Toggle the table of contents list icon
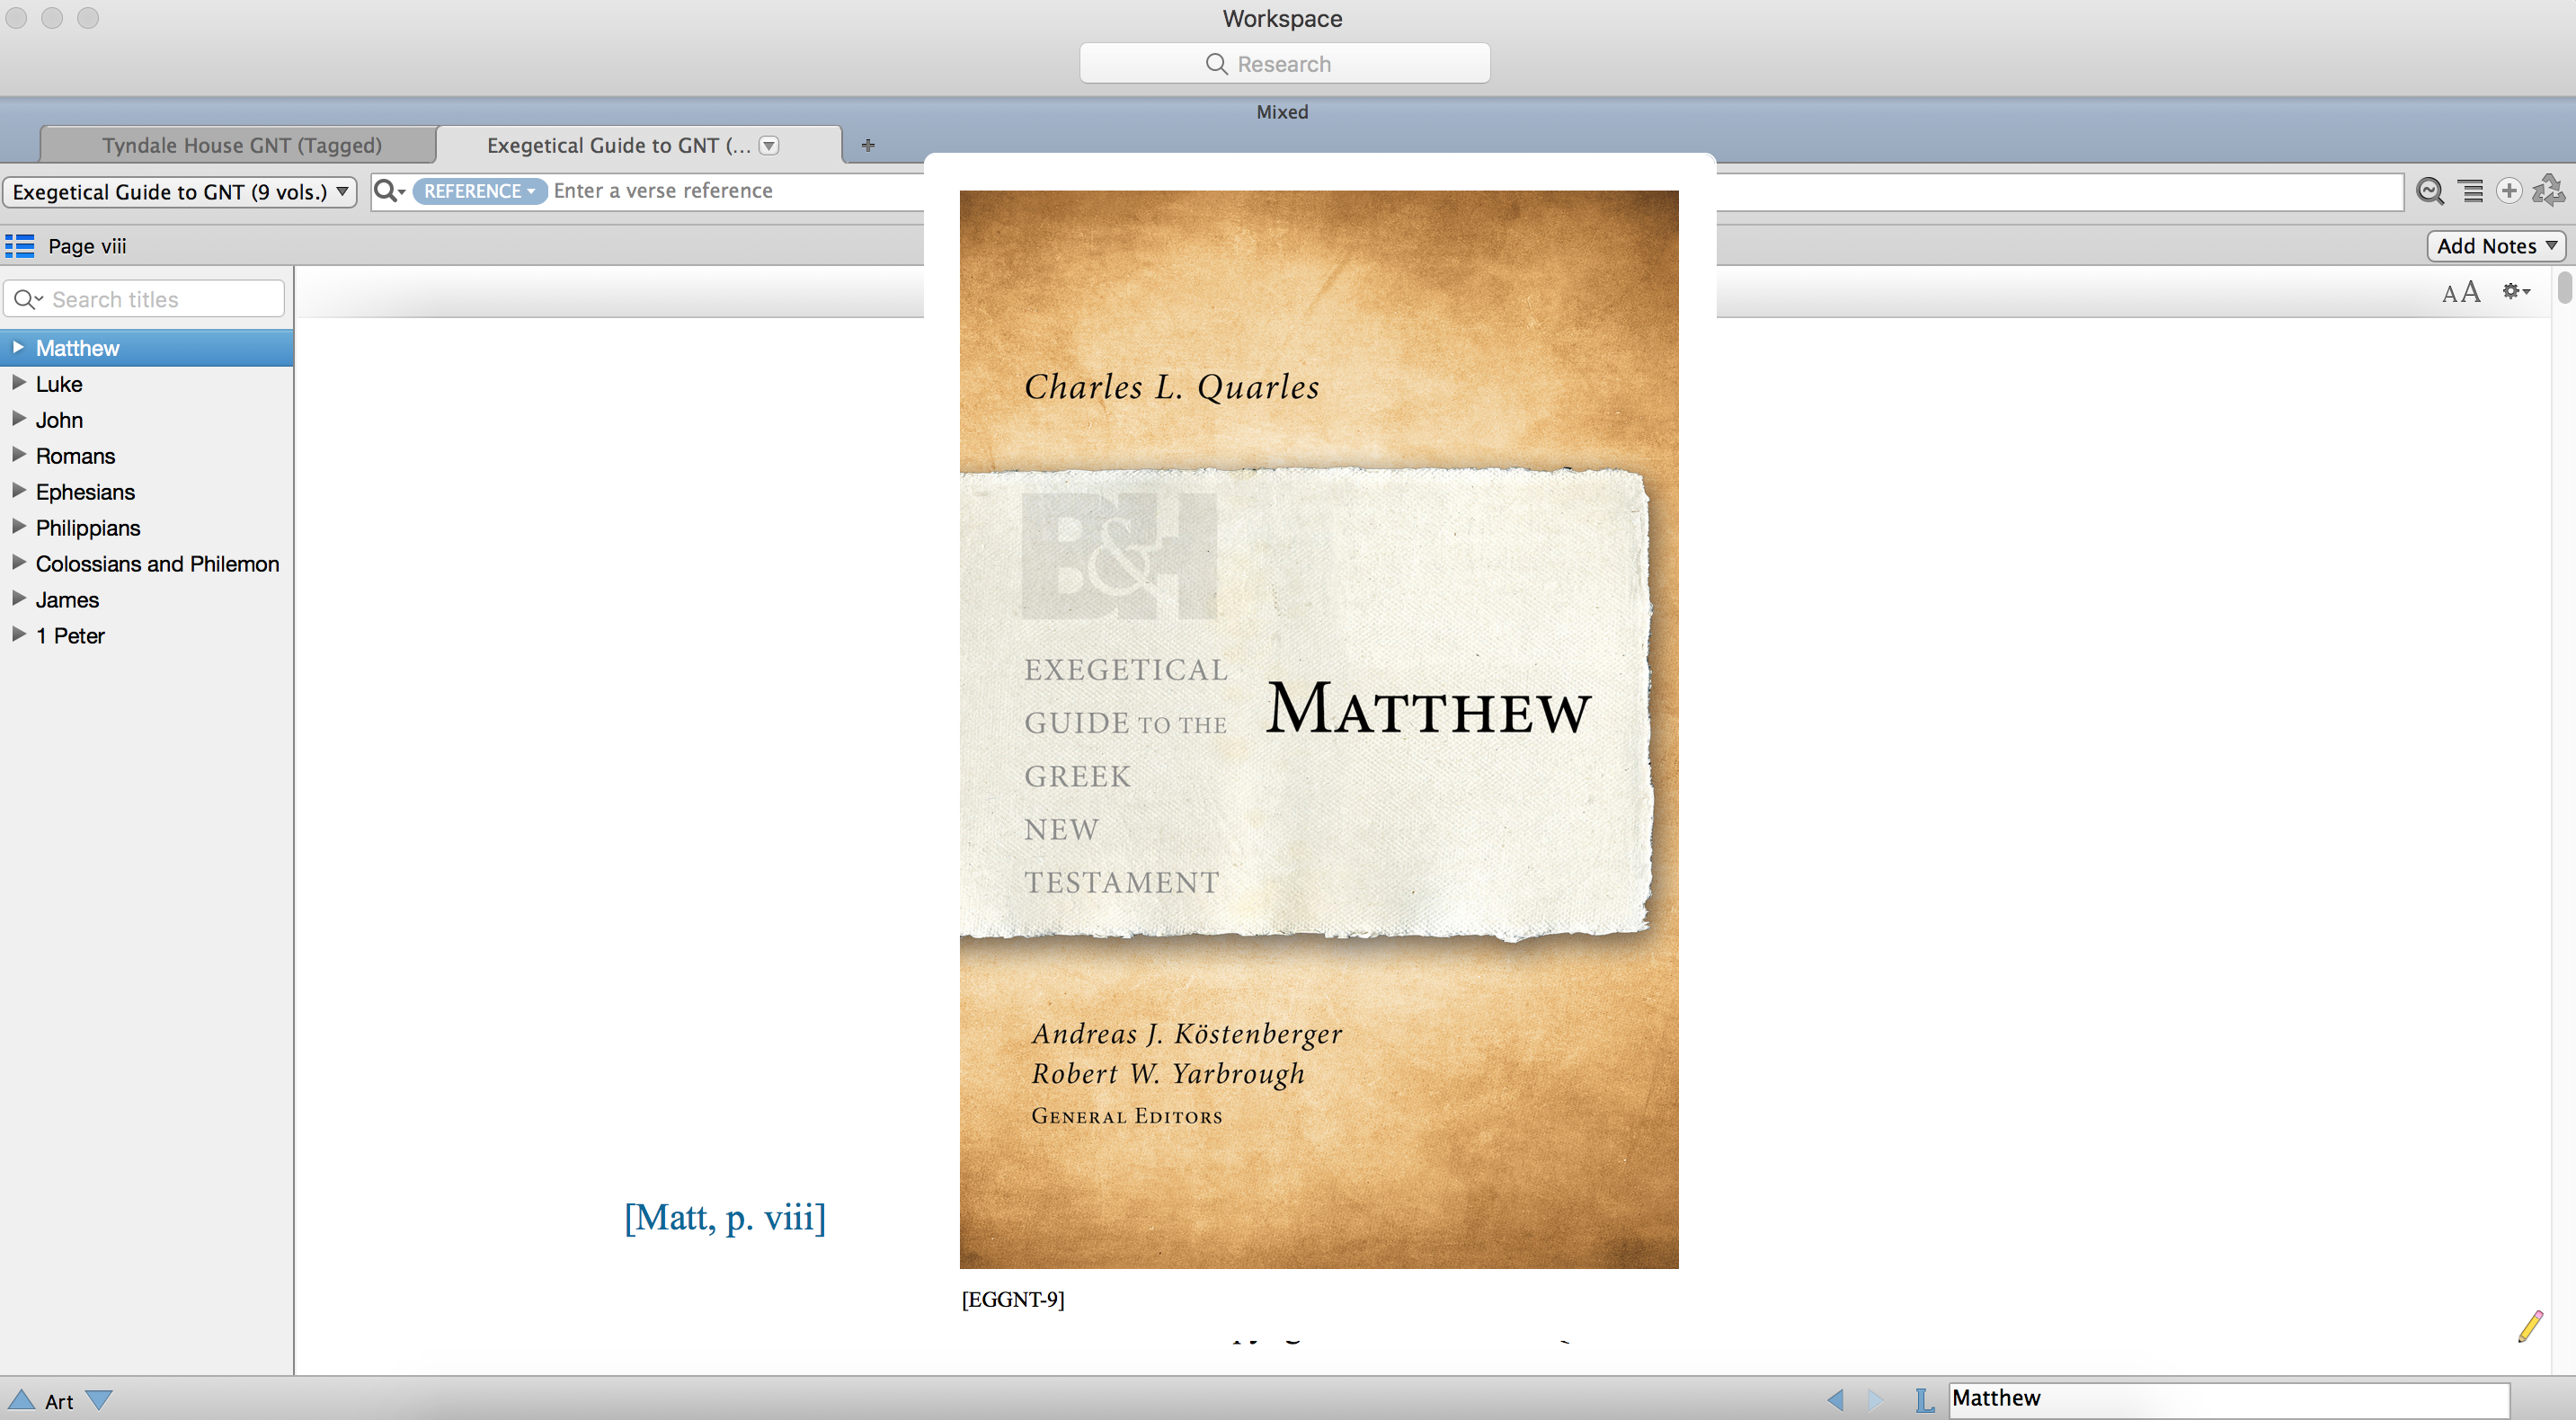The width and height of the screenshot is (2576, 1420). 20,246
